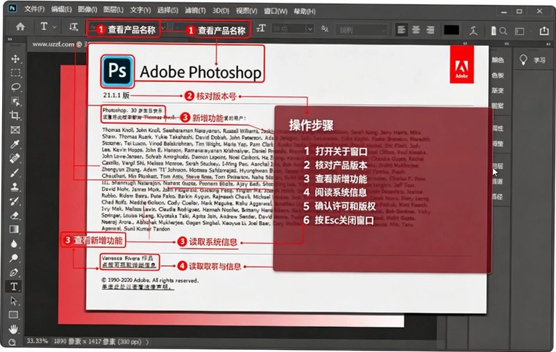556x352 pixels.
Task: Open the 文件(F) menu
Action: click(x=35, y=10)
